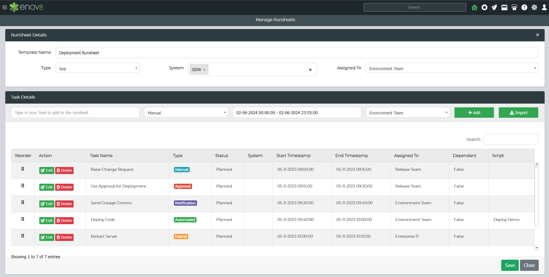The height and width of the screenshot is (277, 549).
Task: Open RunSheet Assigned To Environment Team dropdown
Action: pyautogui.click(x=452, y=68)
